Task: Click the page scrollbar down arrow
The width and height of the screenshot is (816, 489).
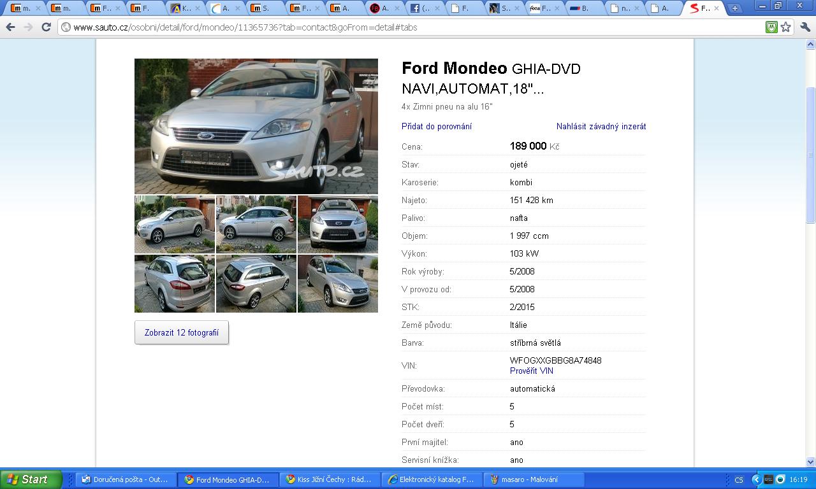Action: point(811,462)
